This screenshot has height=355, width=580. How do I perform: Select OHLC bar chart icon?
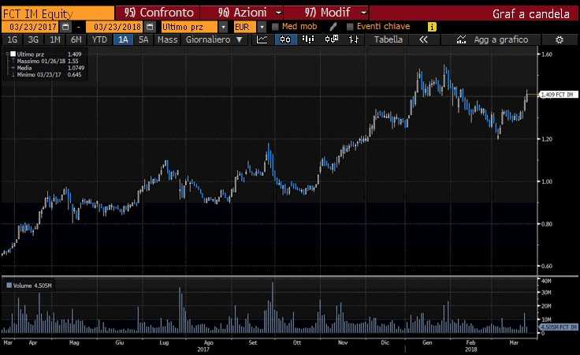coord(354,39)
